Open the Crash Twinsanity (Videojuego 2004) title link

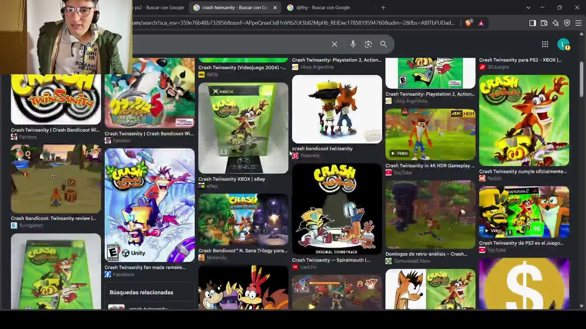[242, 68]
